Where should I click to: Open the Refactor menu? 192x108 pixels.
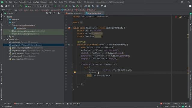point(44,2)
